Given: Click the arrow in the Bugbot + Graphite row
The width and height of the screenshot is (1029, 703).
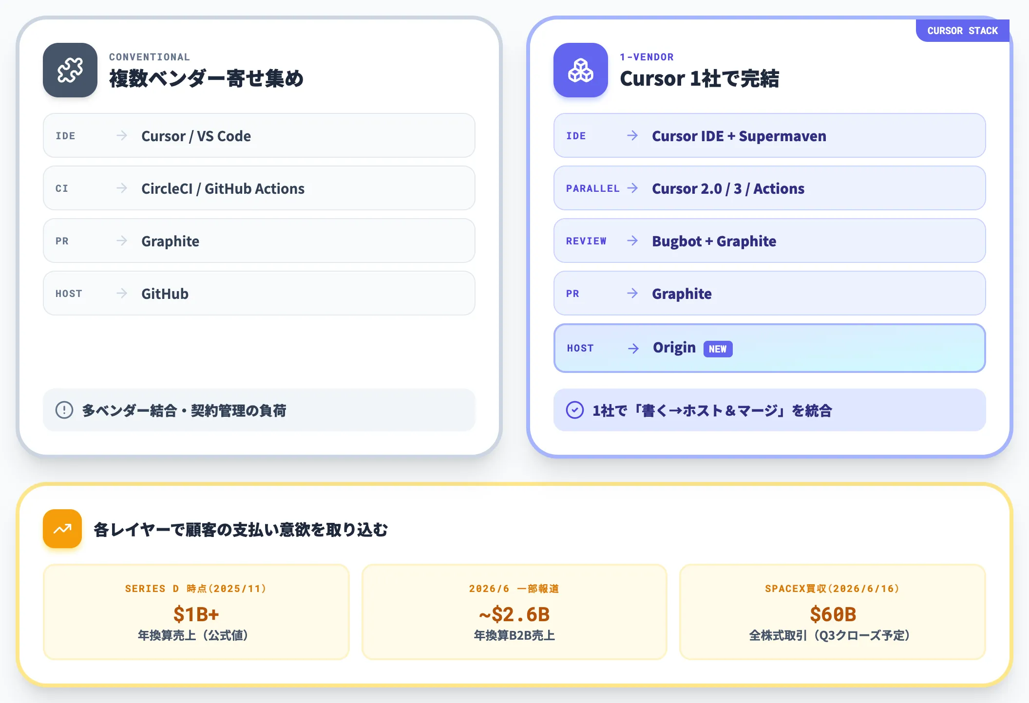Looking at the screenshot, I should pyautogui.click(x=632, y=240).
